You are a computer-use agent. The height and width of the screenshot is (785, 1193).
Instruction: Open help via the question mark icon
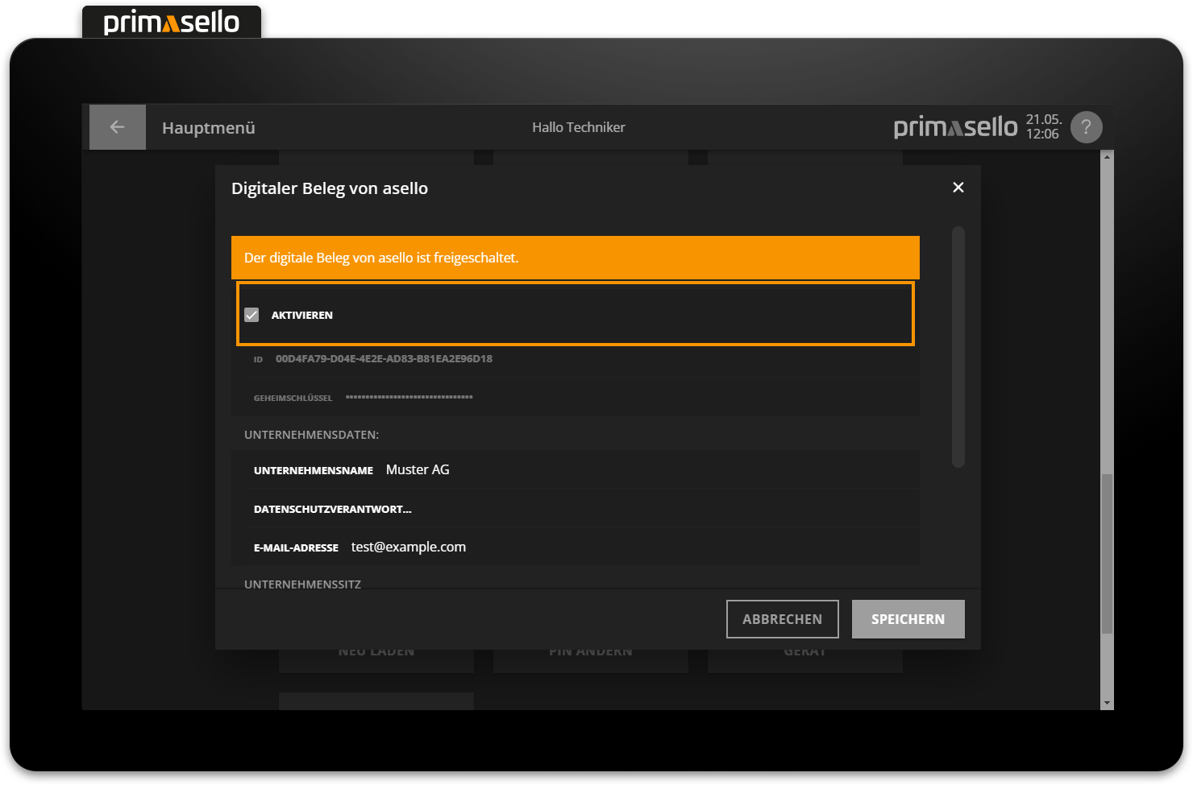pos(1086,126)
